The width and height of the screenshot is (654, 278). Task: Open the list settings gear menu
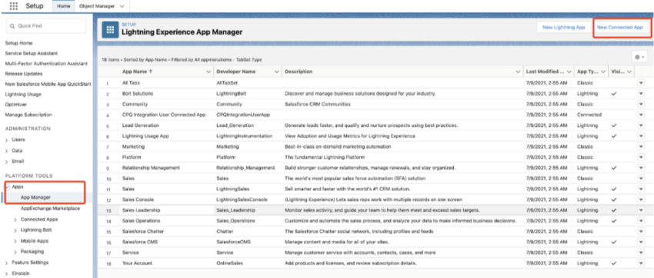pyautogui.click(x=639, y=56)
